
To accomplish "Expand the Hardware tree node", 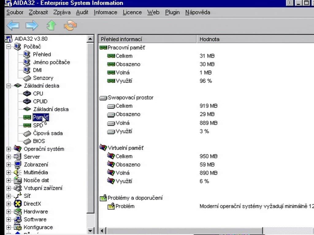I will (x=9, y=212).
